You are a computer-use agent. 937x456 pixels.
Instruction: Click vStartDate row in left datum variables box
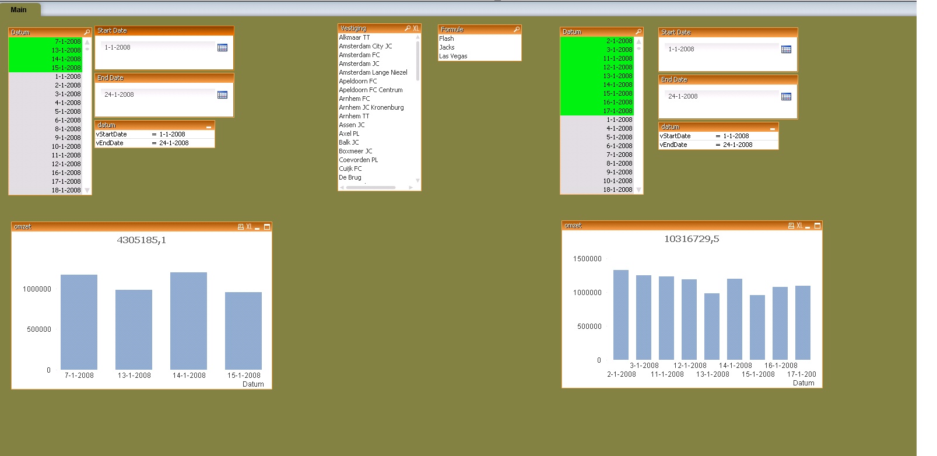[x=155, y=134]
